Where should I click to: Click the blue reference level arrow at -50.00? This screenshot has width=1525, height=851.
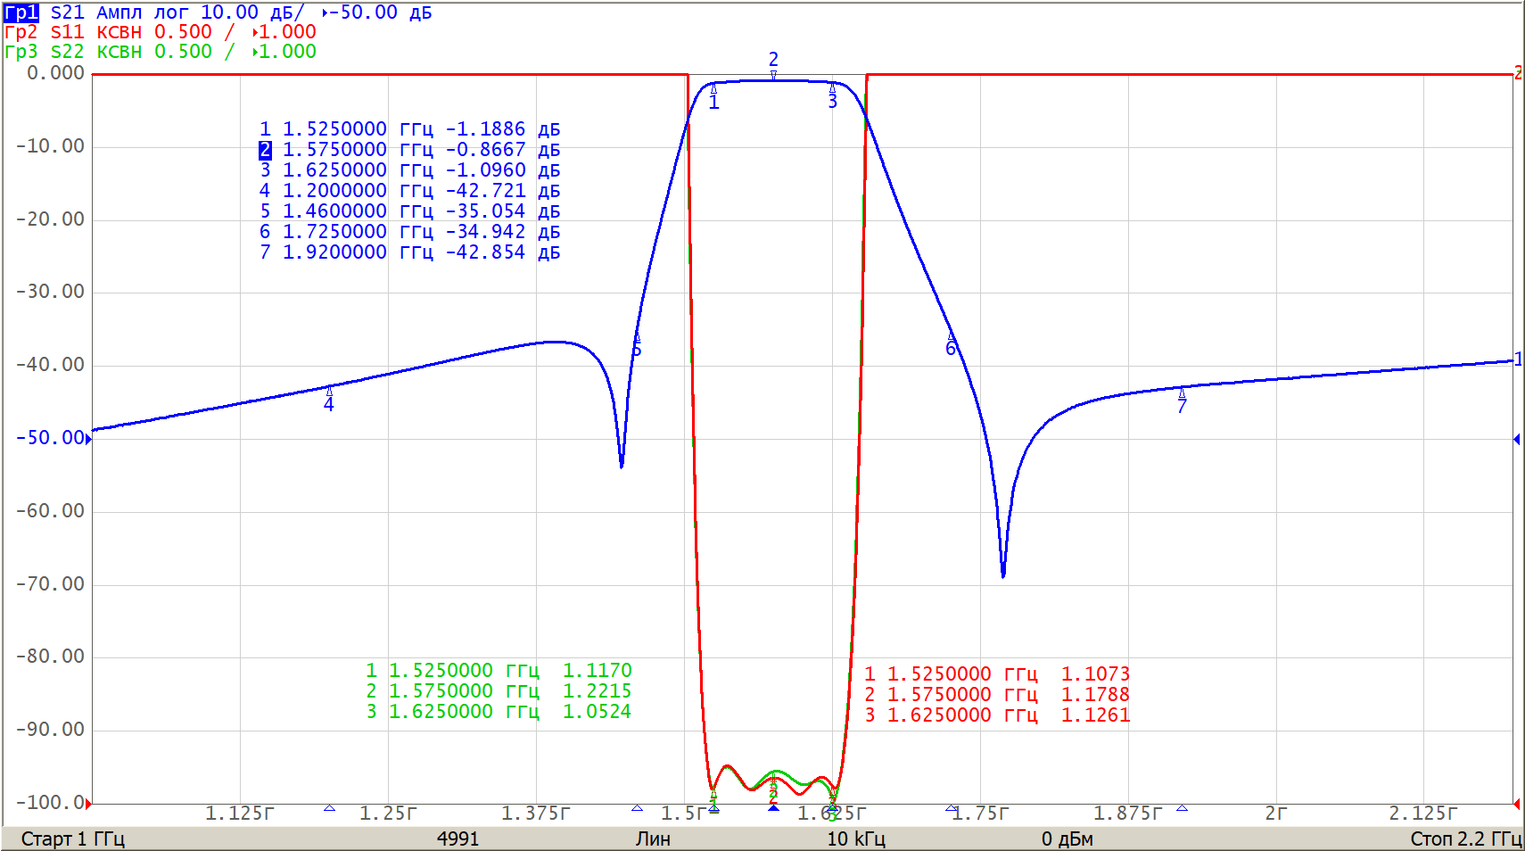(88, 438)
